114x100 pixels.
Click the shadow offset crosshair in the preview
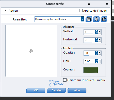click(x=31, y=51)
